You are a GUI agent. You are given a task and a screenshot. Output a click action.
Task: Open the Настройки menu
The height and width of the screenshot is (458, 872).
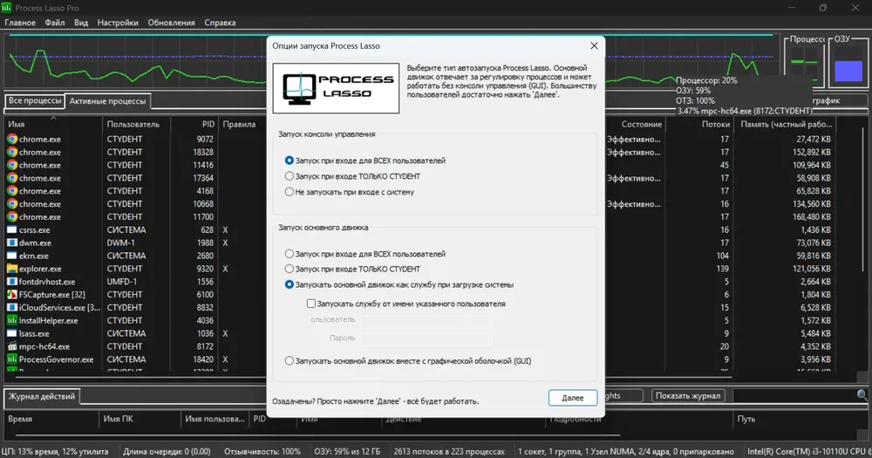coord(118,23)
